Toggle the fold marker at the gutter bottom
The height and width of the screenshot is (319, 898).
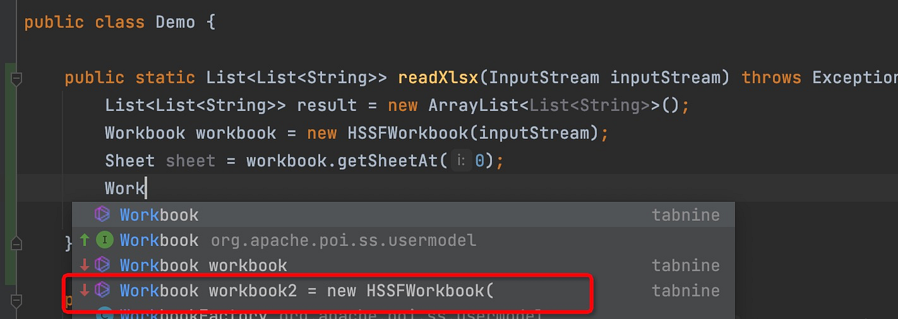(17, 300)
